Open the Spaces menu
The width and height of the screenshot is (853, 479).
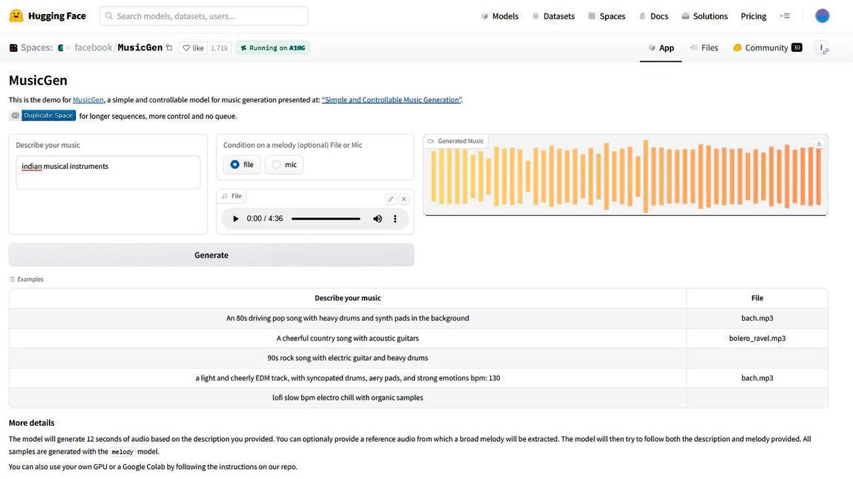coord(606,16)
